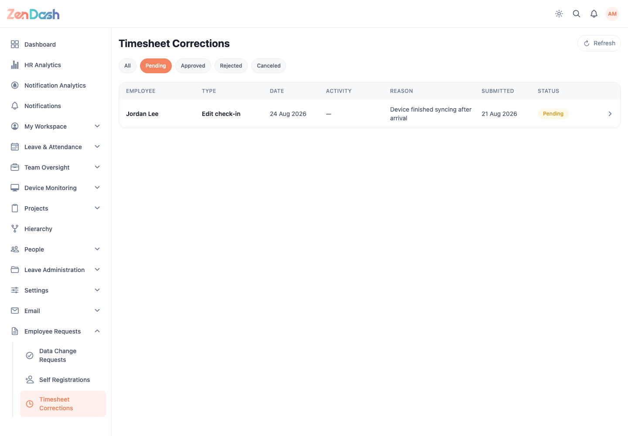Open Self Registrations user-plus icon
Image resolution: width=628 pixels, height=436 pixels.
point(30,380)
